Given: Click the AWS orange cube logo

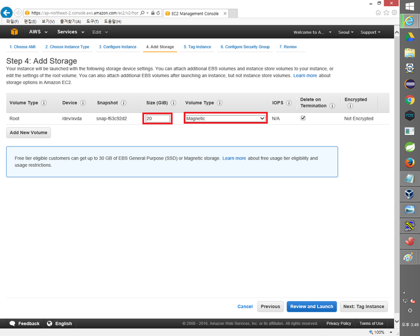Looking at the screenshot, I should [15, 32].
